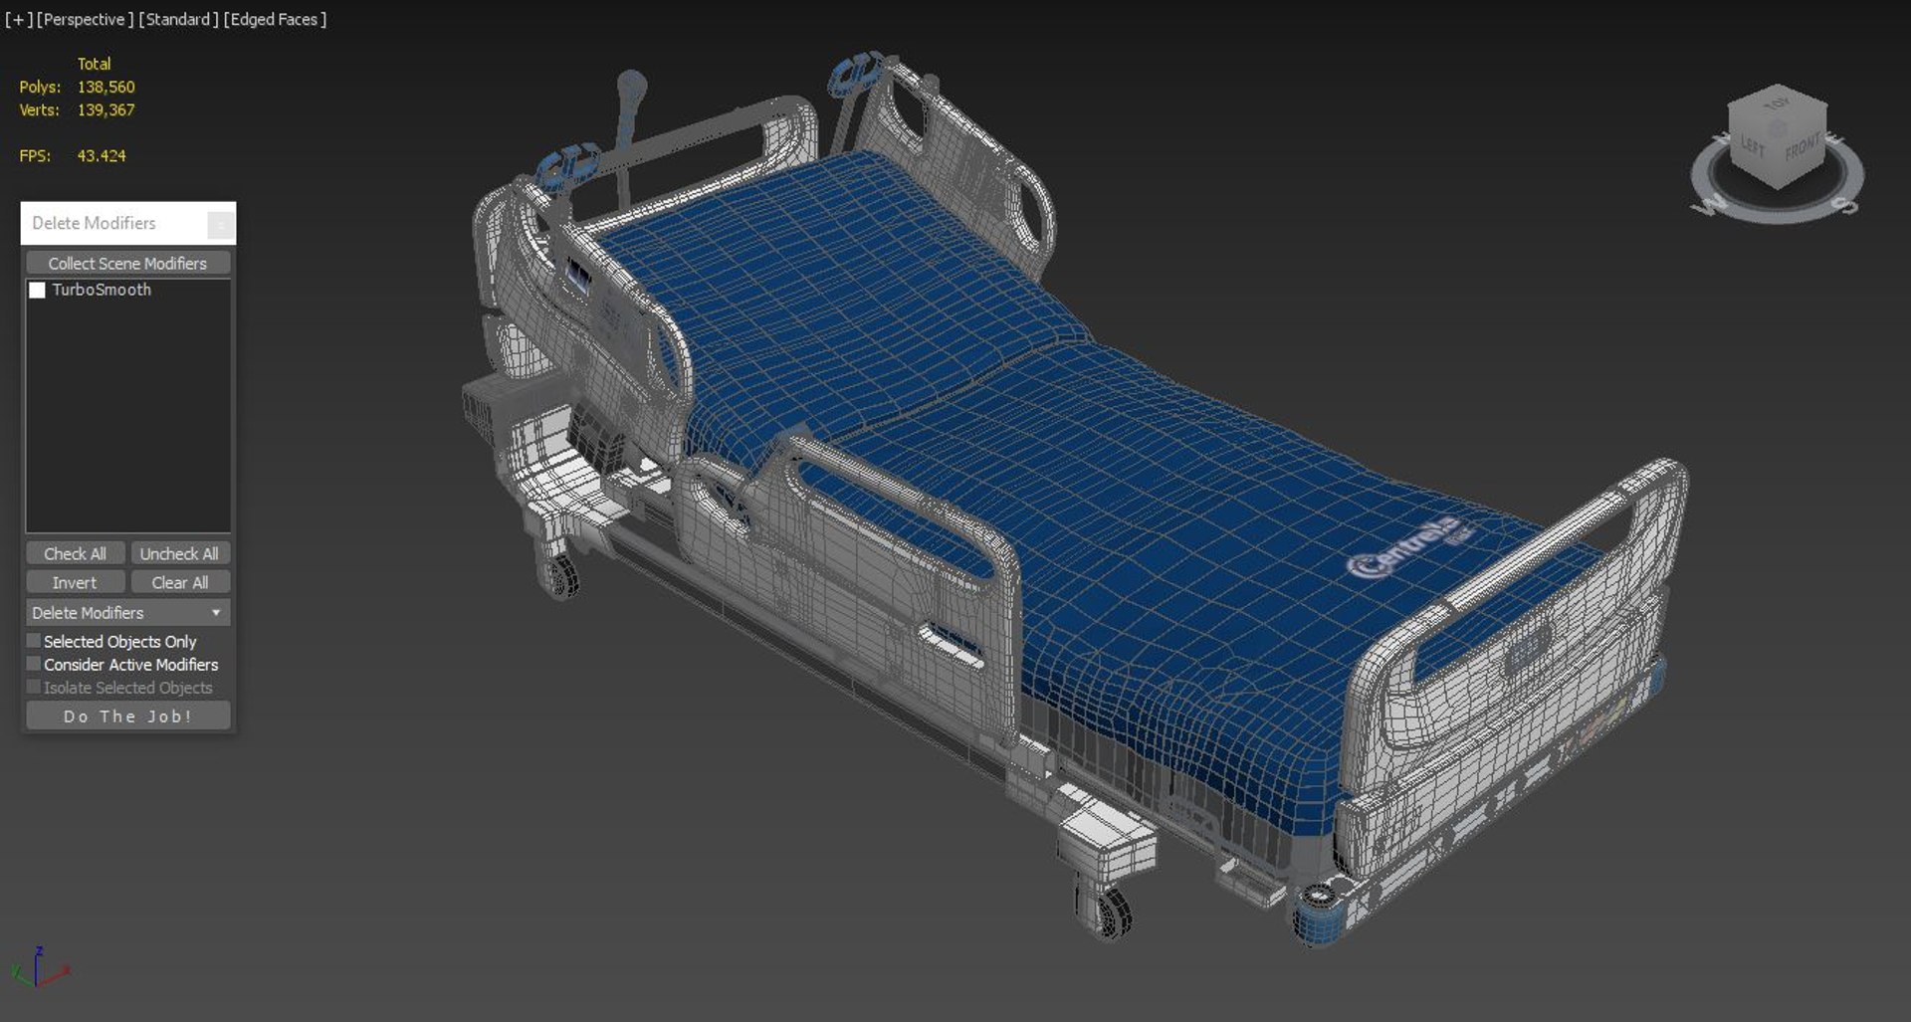Click the FPS value 43.424
Viewport: 1911px width, 1022px height.
click(102, 156)
